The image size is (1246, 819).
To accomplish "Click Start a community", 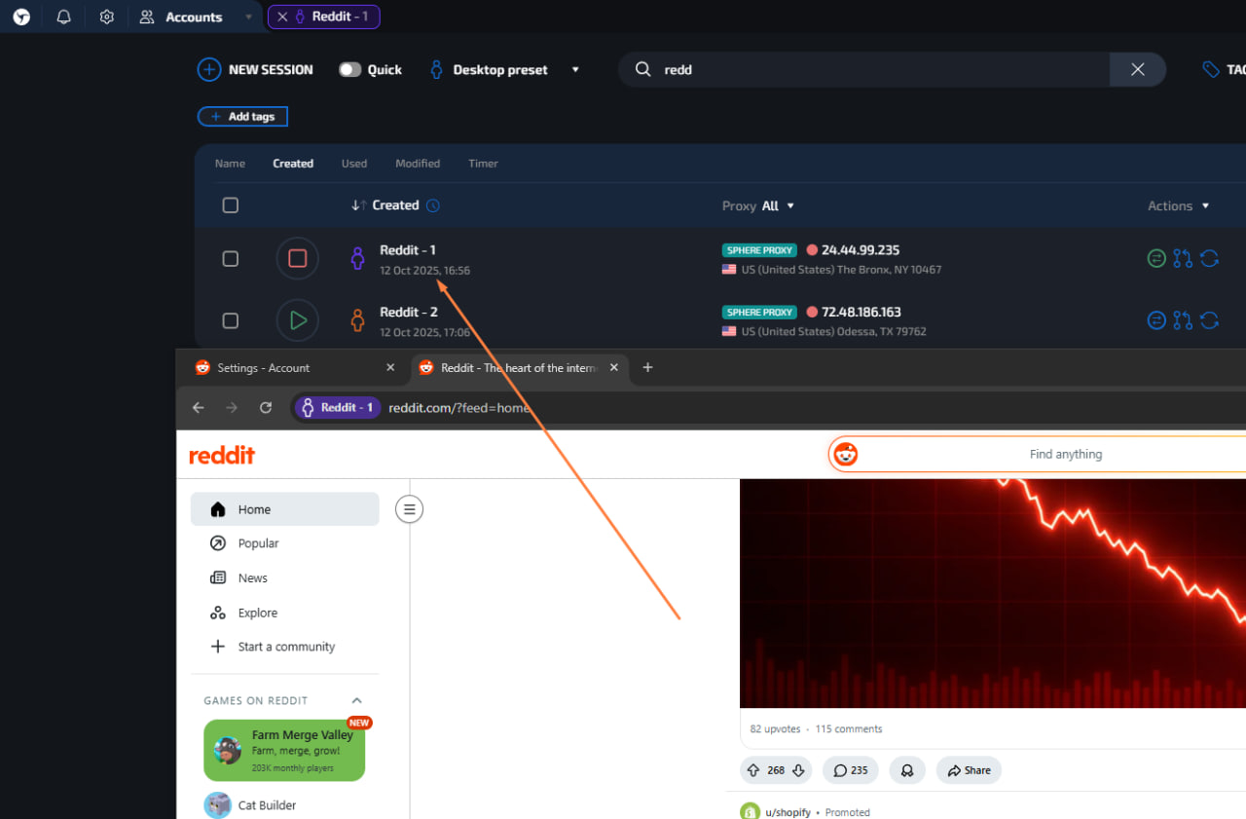I will click(284, 647).
